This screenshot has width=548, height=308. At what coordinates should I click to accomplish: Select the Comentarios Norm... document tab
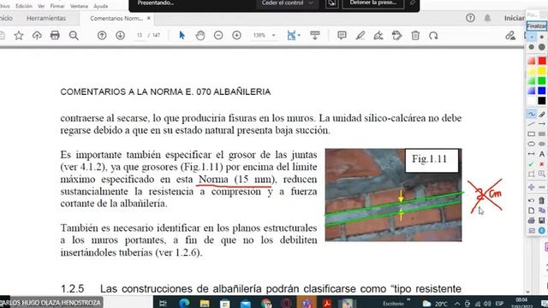(x=116, y=18)
